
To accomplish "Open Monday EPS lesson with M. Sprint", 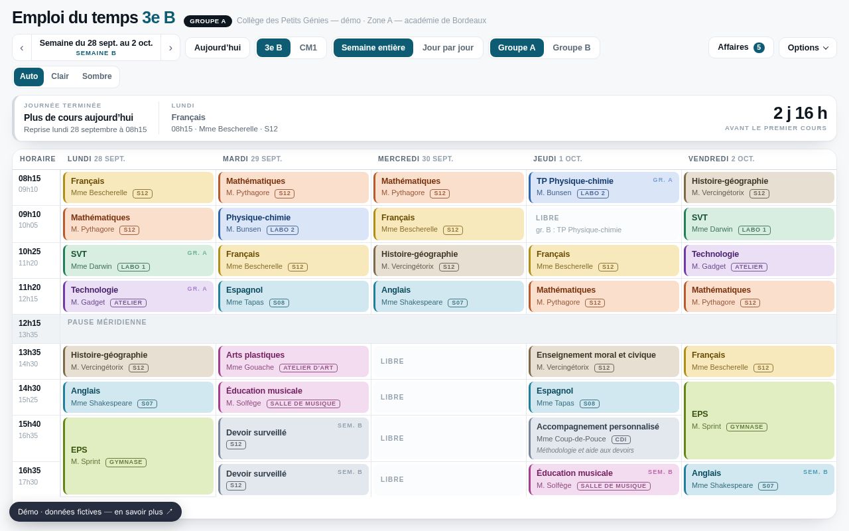I will (x=138, y=456).
